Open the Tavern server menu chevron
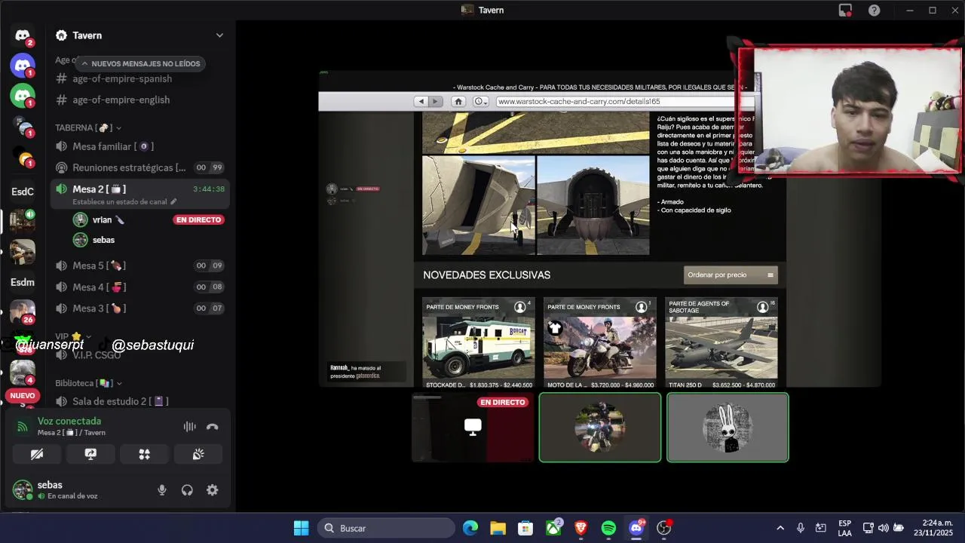The image size is (965, 543). coord(219,35)
